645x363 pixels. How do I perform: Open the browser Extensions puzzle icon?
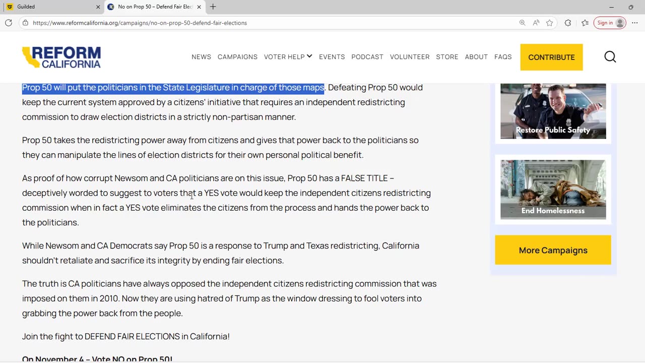(x=568, y=23)
